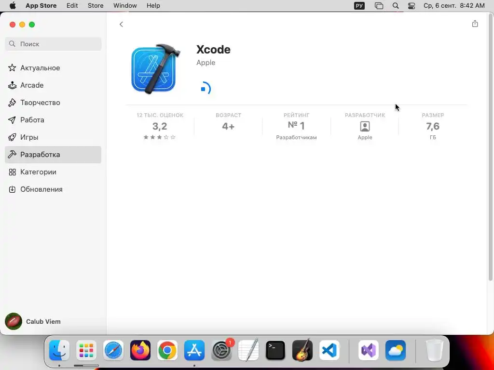
Task: Click the date and time clock
Action: pyautogui.click(x=454, y=6)
